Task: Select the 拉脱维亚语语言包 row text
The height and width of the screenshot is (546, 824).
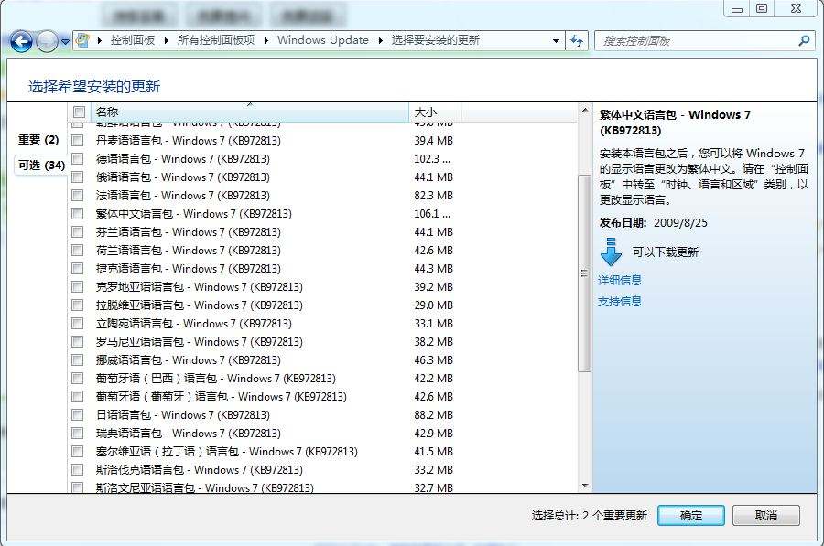Action: click(x=200, y=305)
